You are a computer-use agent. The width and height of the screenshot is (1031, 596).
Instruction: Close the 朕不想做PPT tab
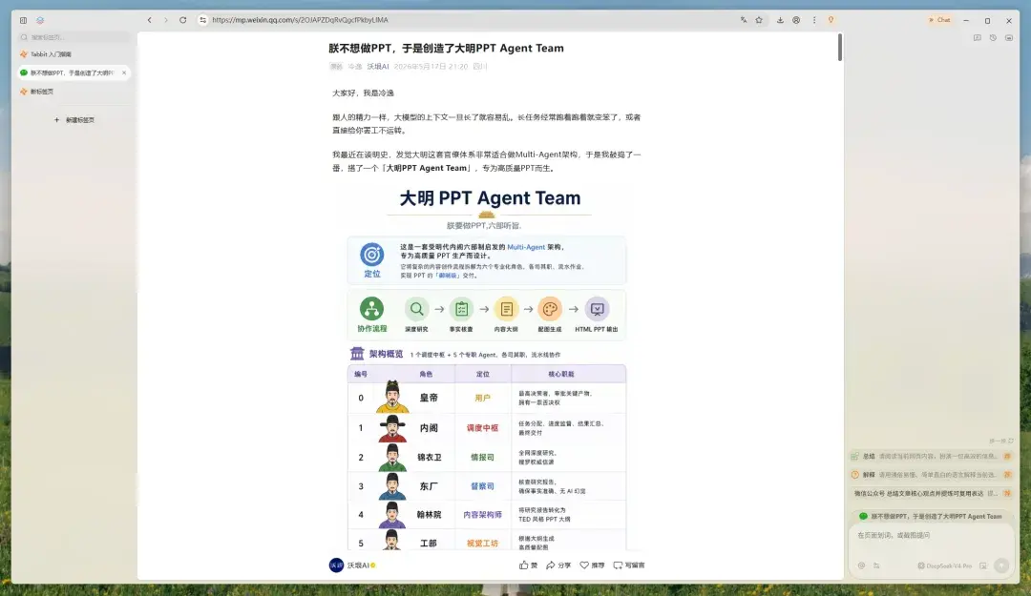tap(123, 72)
